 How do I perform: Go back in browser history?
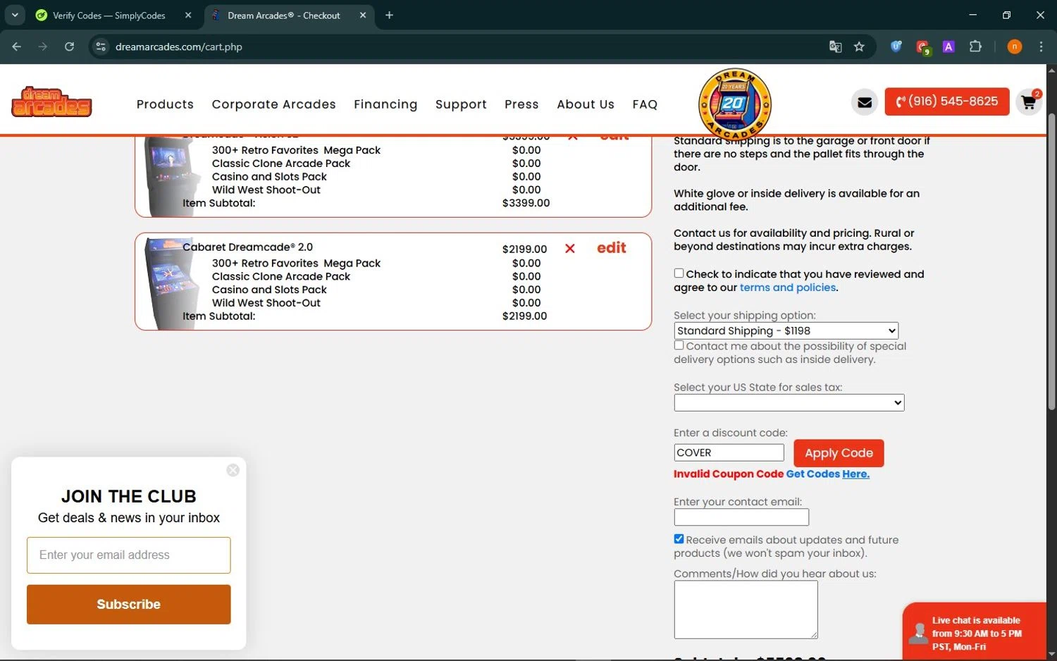17,47
